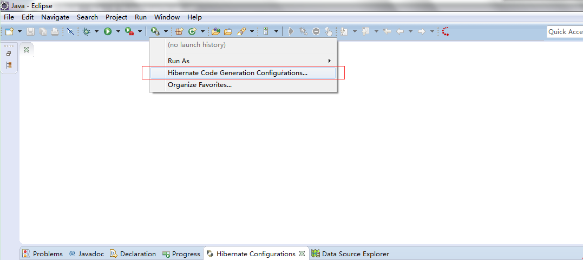Screen dimensions: 583x260
Task: Click the server device toolbar icon
Action: pos(265,31)
